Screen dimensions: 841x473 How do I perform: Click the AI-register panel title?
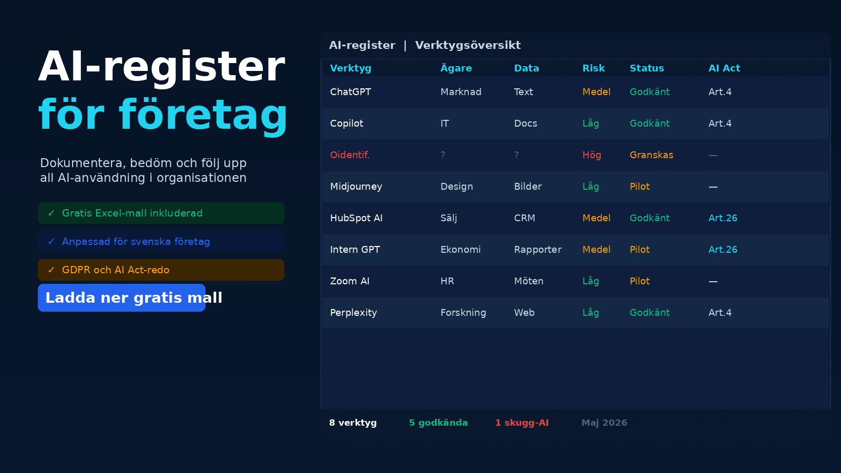tap(362, 45)
